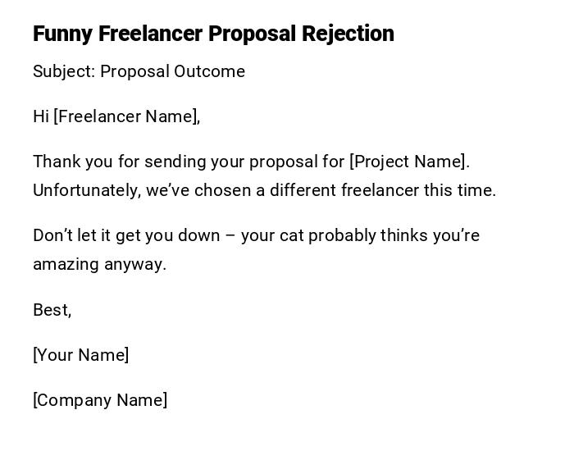
Task: Click the "Proposal Outcome" subject text
Action: coord(173,71)
